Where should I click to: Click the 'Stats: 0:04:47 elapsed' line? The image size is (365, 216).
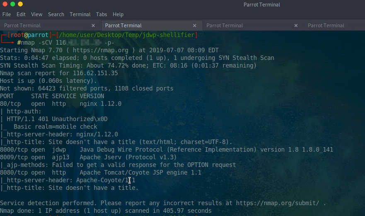point(137,58)
